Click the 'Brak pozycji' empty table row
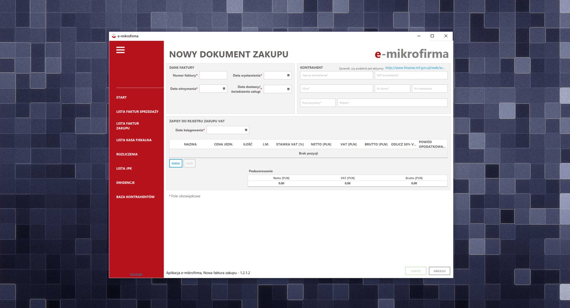Screen dimensions: 570x308 (308, 153)
